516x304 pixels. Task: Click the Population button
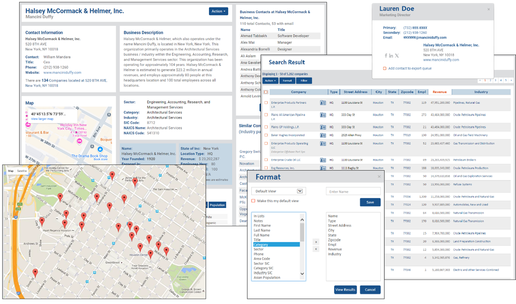pos(217,205)
